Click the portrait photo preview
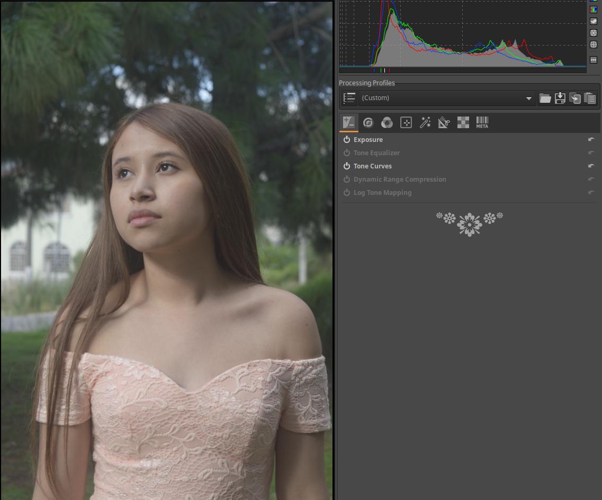The height and width of the screenshot is (500, 602). (167, 250)
